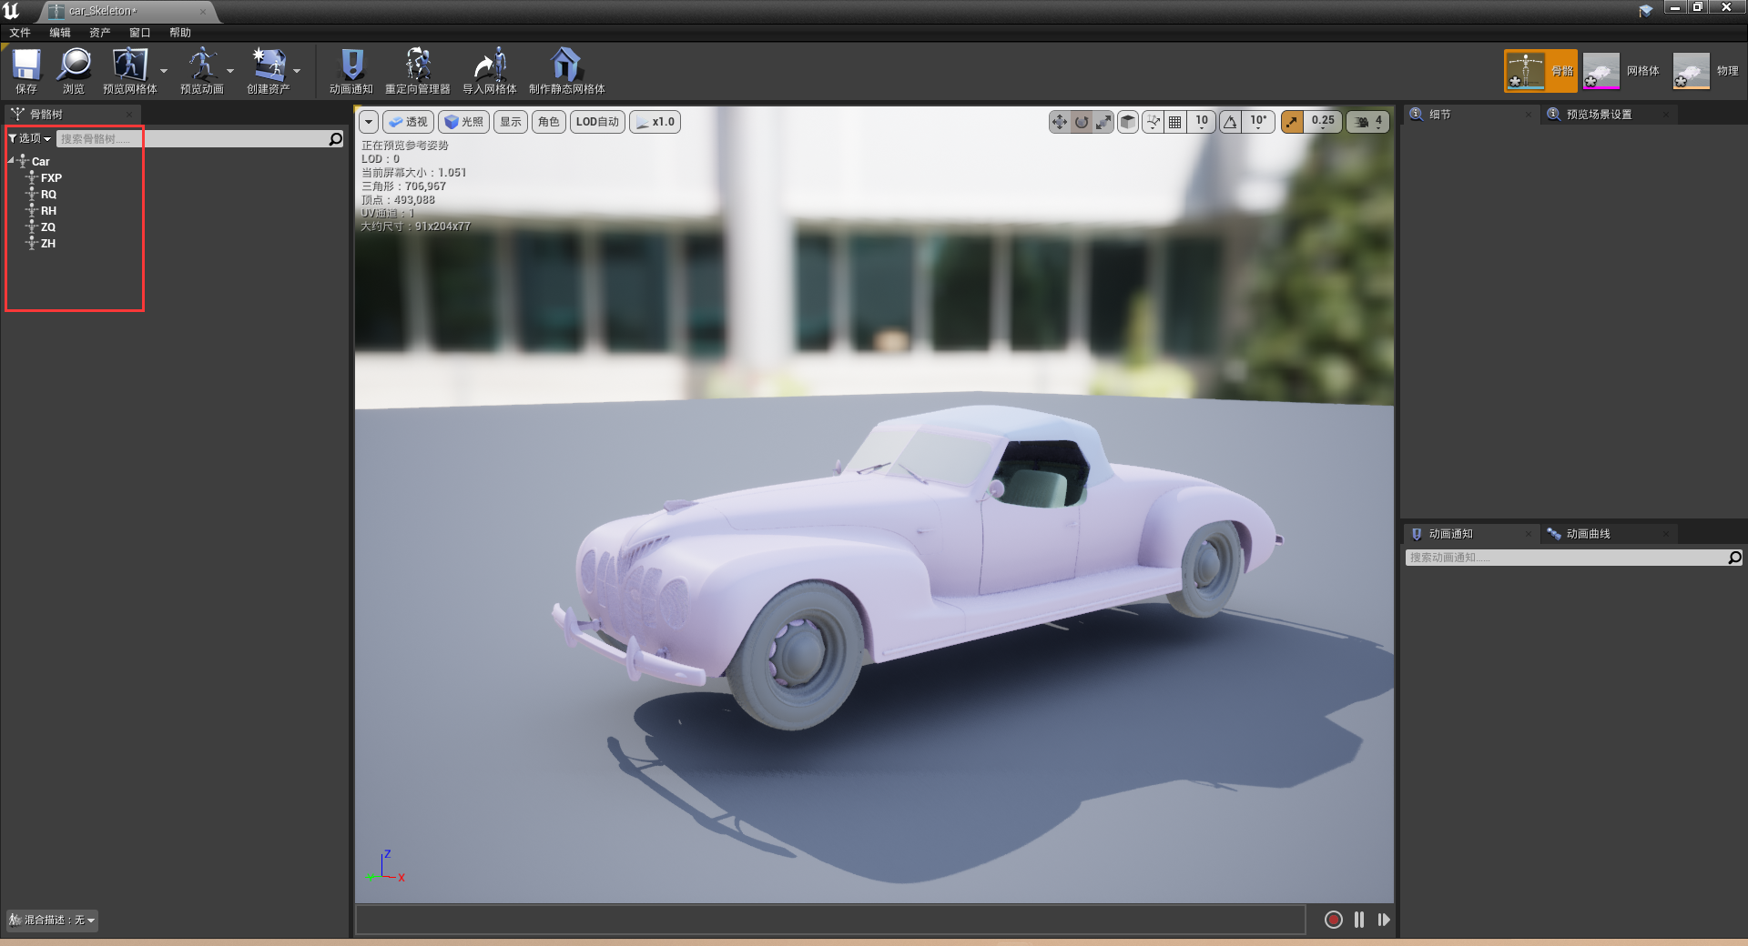Click the tutorial graduation cap icon
The width and height of the screenshot is (1748, 946).
pyautogui.click(x=1646, y=11)
